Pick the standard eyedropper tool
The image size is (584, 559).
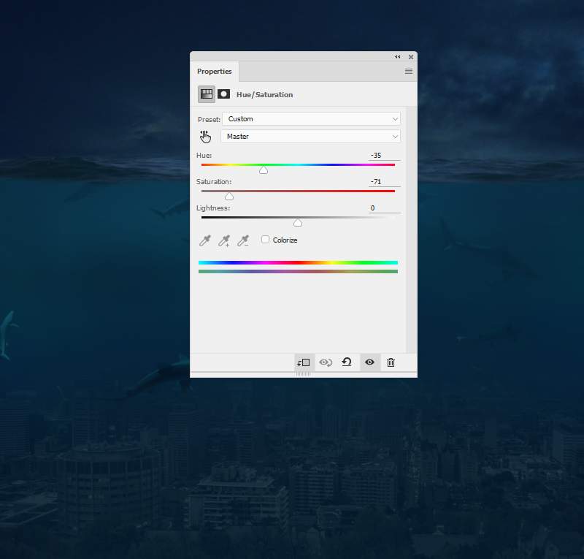point(205,240)
